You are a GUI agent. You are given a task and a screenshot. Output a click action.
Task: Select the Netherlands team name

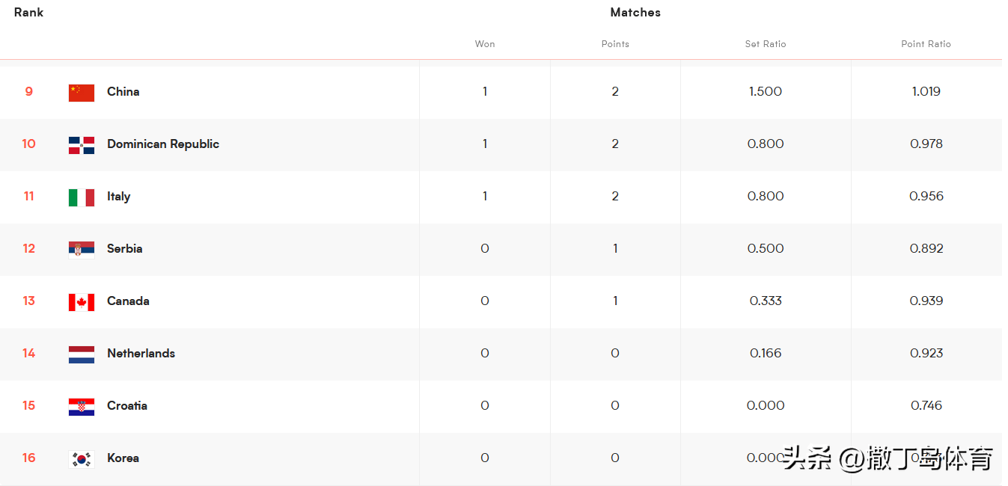click(141, 353)
